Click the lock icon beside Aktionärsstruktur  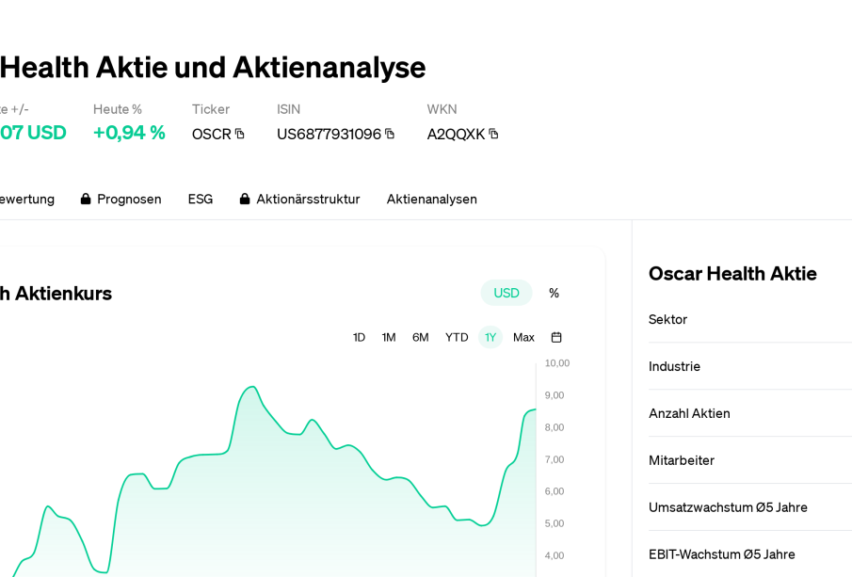[x=245, y=199]
